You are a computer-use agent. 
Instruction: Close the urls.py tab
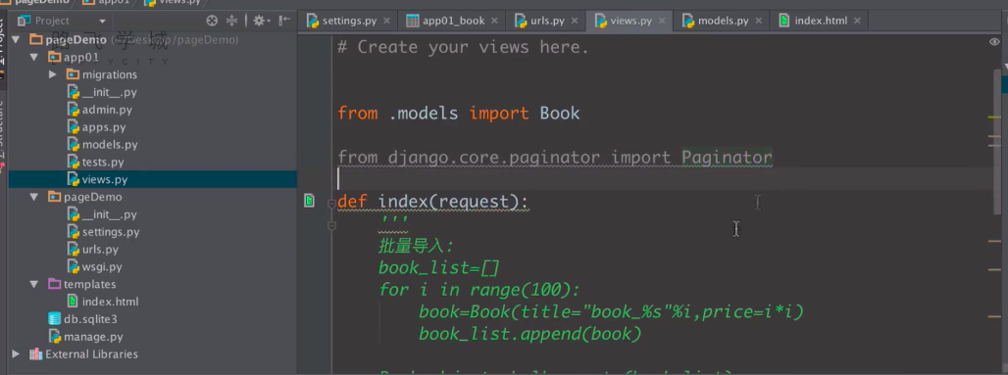coord(575,21)
